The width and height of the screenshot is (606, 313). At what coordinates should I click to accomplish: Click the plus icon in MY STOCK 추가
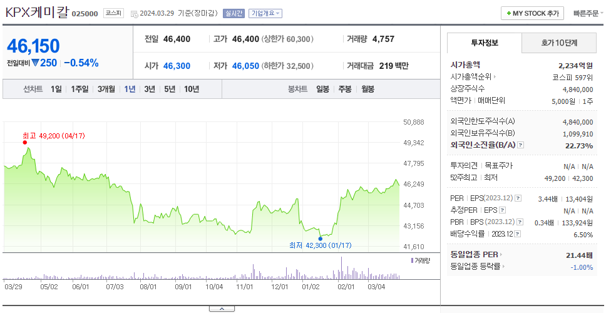(x=508, y=14)
